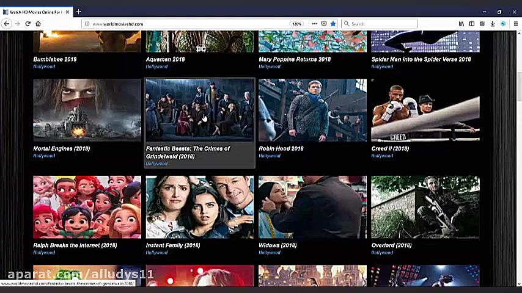Screen dimensions: 522x293
Task: Click the page vertical scrollbar thumb
Action: (519, 86)
